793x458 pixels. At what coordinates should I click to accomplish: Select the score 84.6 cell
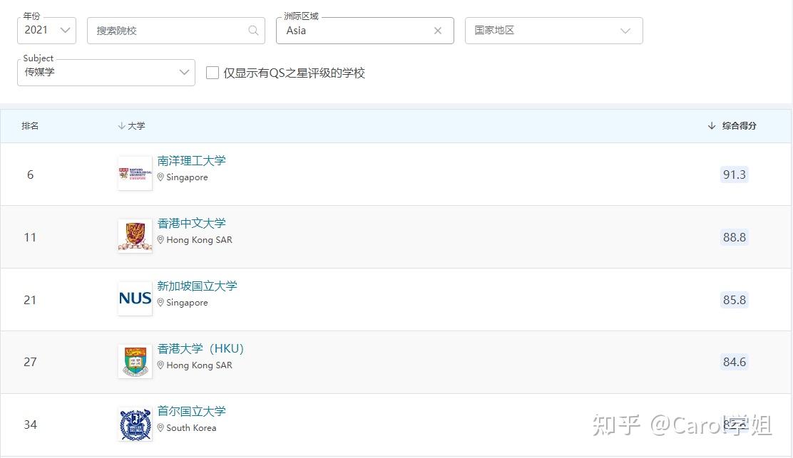click(735, 362)
